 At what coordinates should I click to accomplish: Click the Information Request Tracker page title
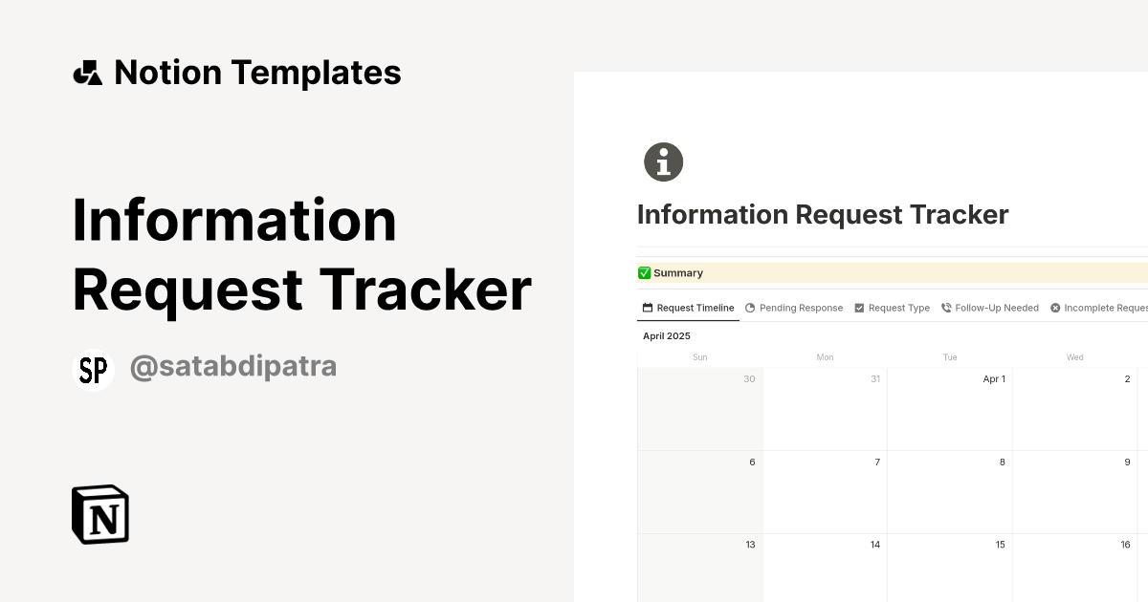[x=823, y=214]
